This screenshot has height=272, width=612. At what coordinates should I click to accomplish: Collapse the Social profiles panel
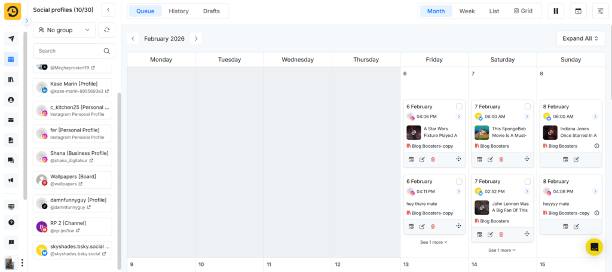[x=108, y=10]
